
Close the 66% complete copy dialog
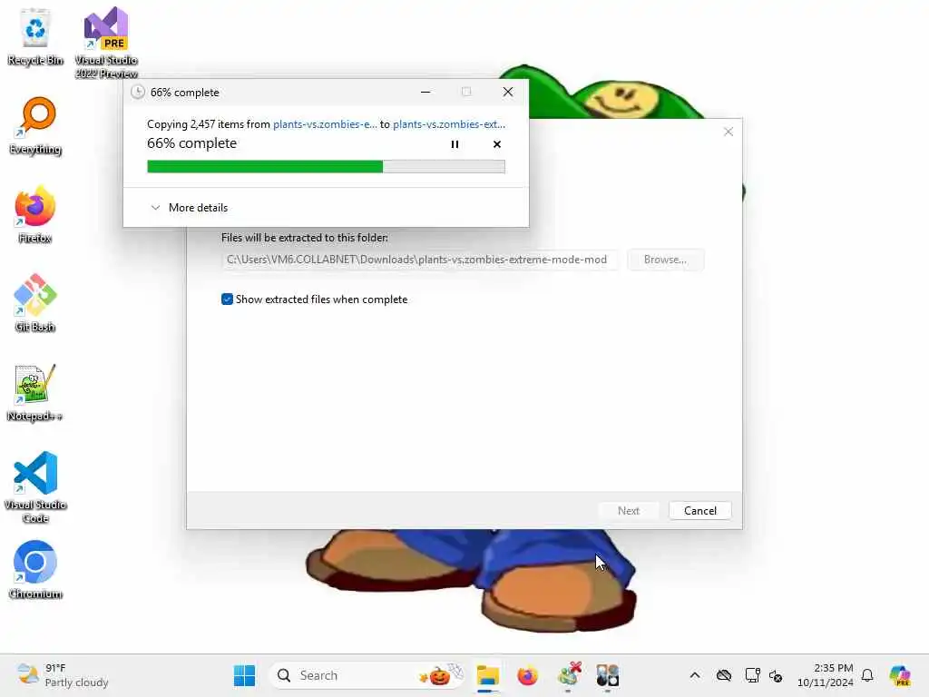[x=508, y=92]
